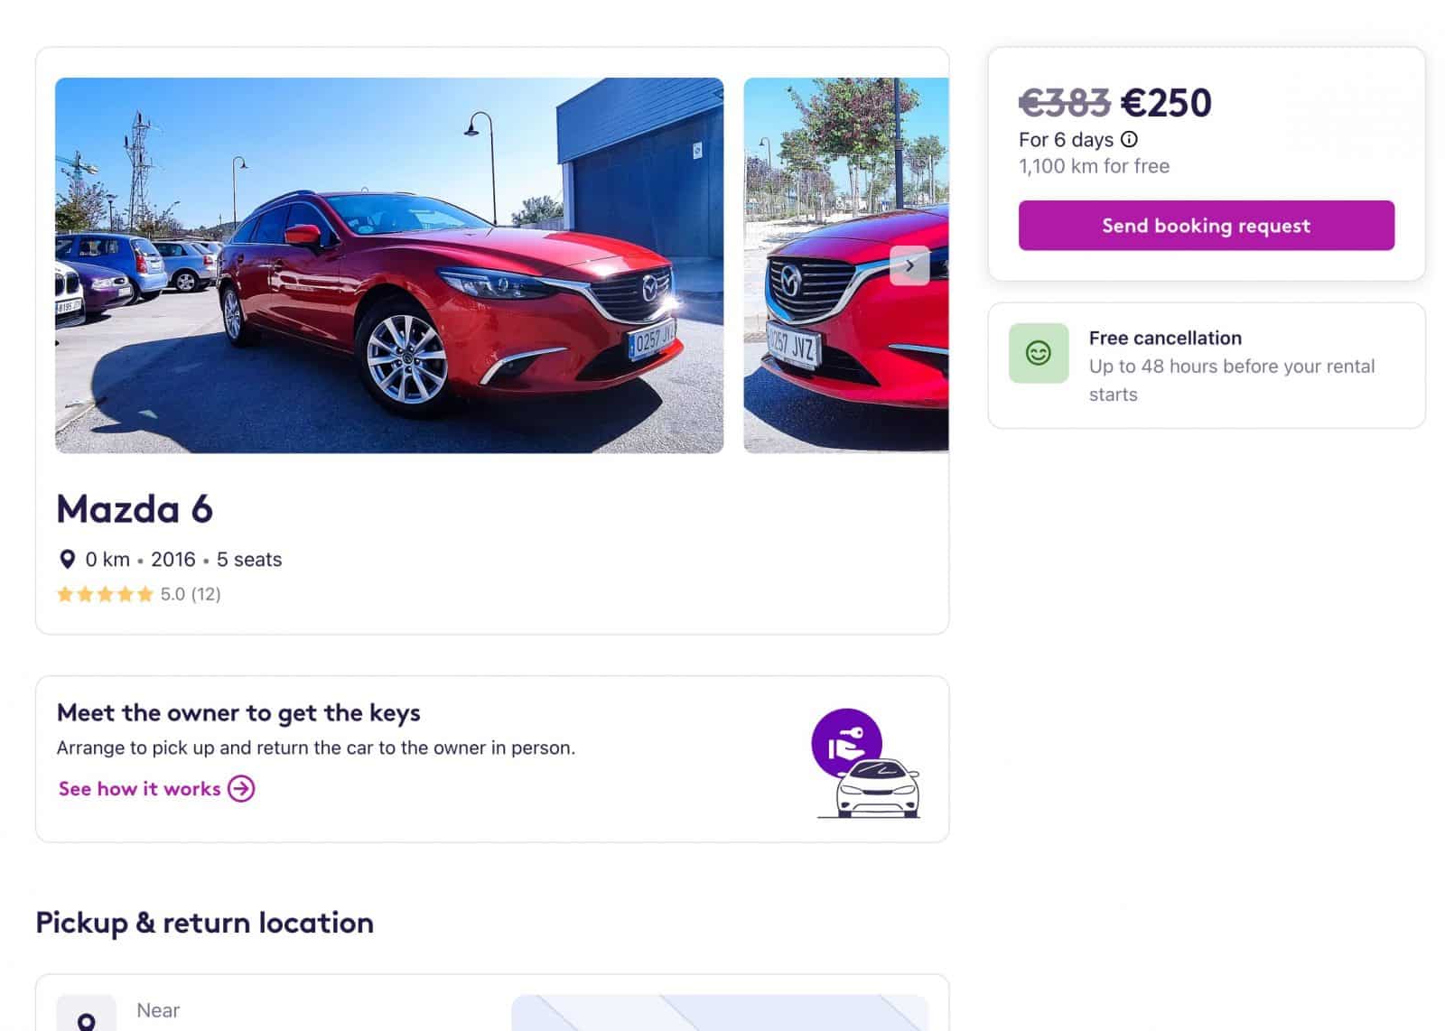Click the 5.0 (12) reviews rating text

(x=191, y=594)
